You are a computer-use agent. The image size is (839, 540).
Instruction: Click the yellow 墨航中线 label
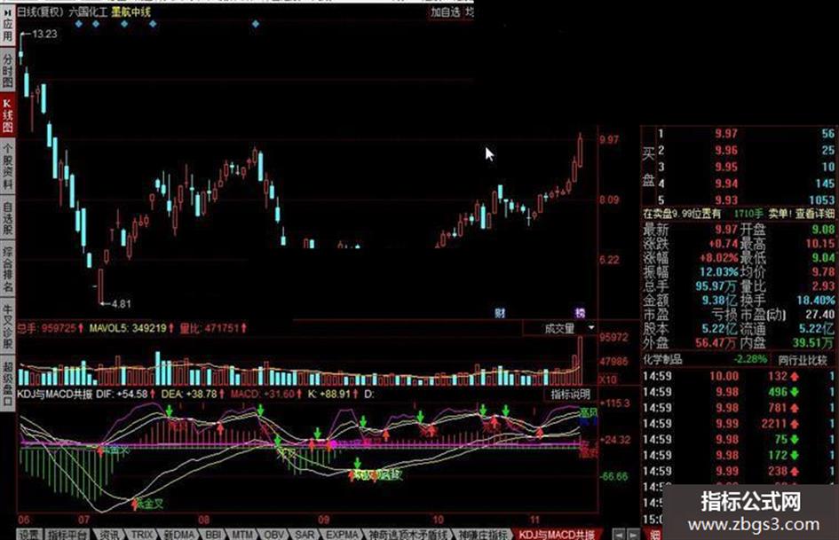(x=131, y=12)
